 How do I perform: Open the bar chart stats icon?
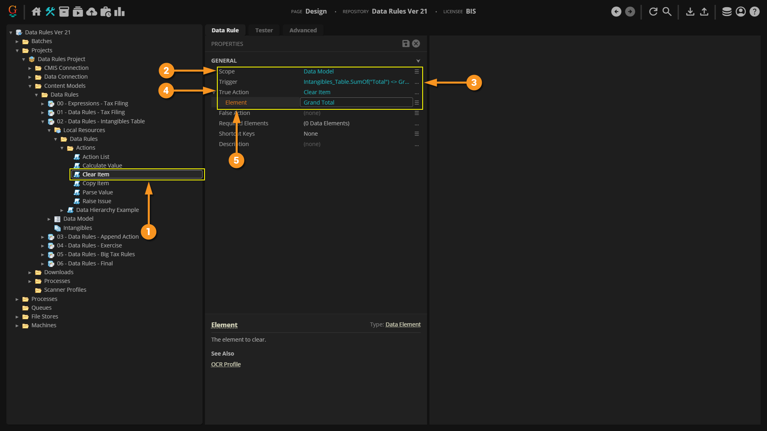(x=119, y=12)
